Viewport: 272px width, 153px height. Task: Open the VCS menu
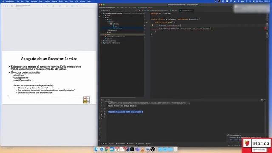[76, 1]
